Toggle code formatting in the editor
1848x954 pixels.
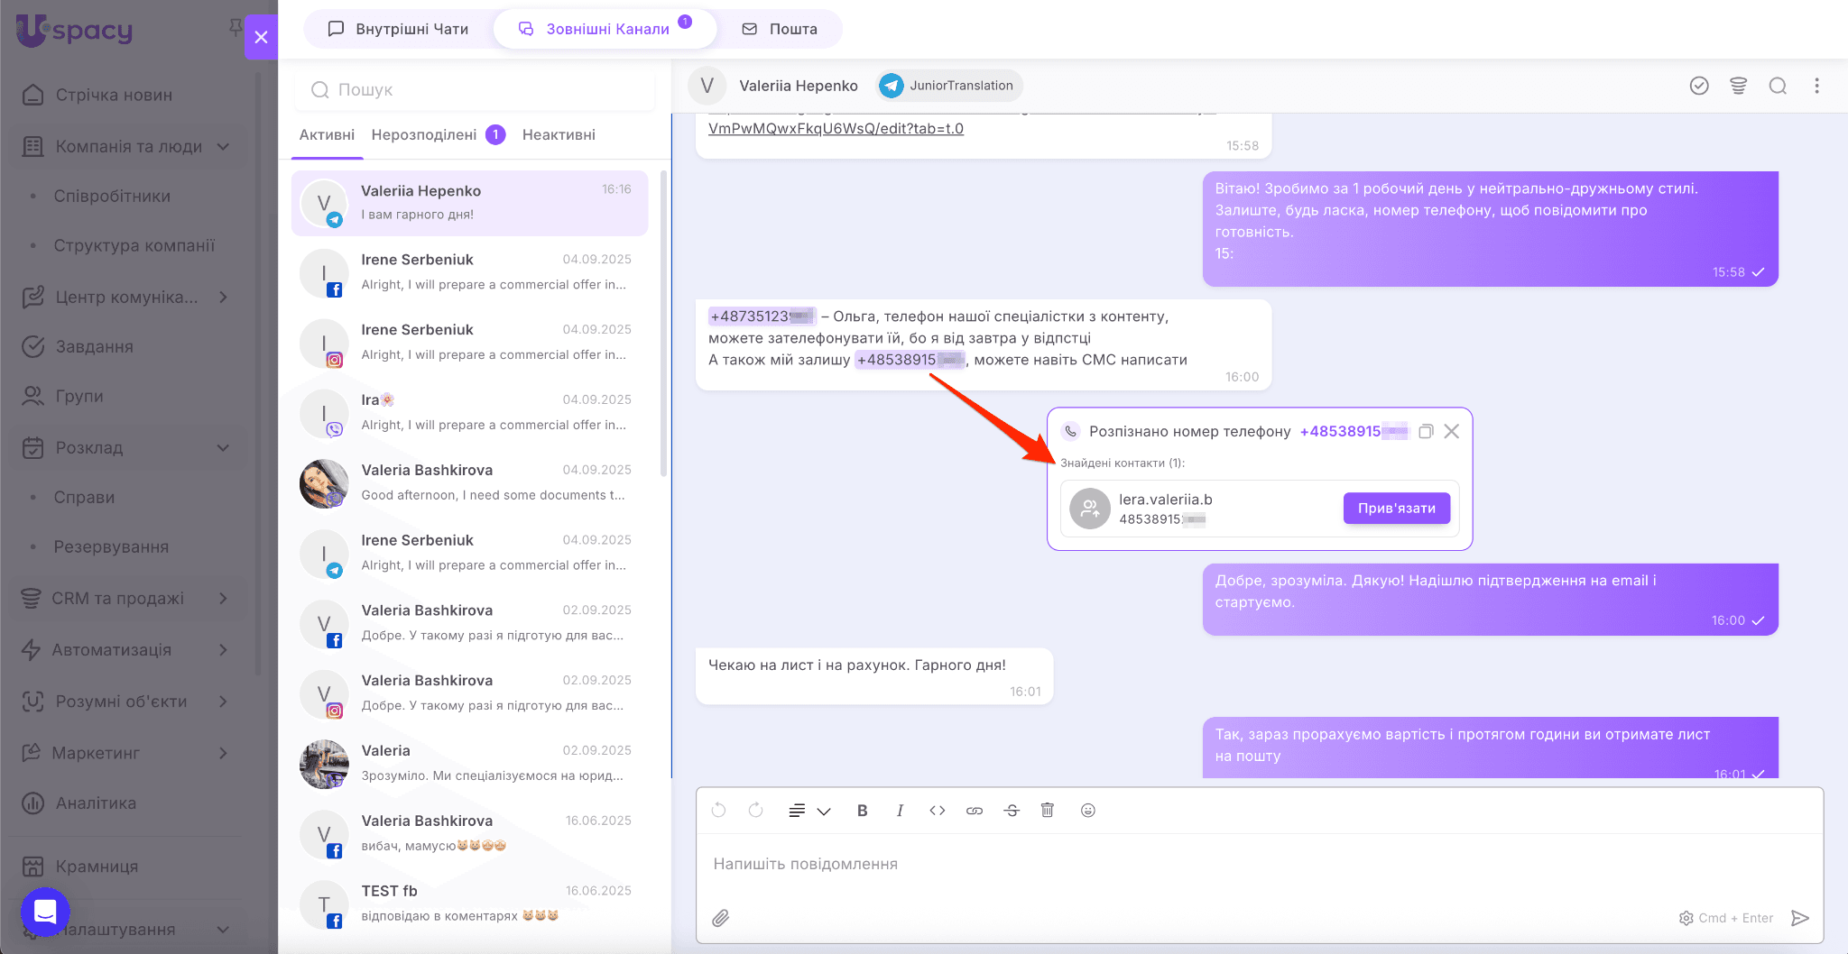[x=938, y=811]
